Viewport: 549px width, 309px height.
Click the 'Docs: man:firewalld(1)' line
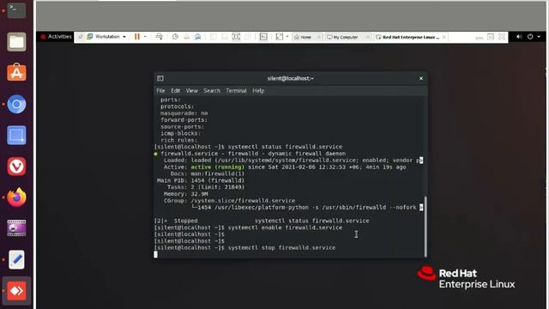pos(208,173)
